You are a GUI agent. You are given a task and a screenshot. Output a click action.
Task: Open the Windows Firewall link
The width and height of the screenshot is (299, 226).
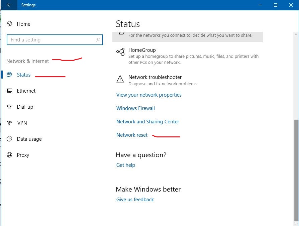(x=135, y=108)
